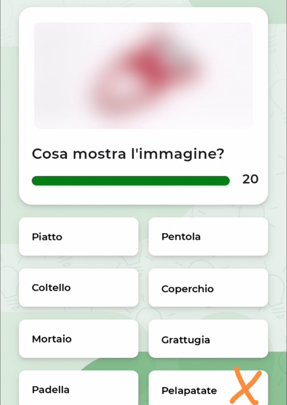Choose the Piatto answer

[79, 237]
